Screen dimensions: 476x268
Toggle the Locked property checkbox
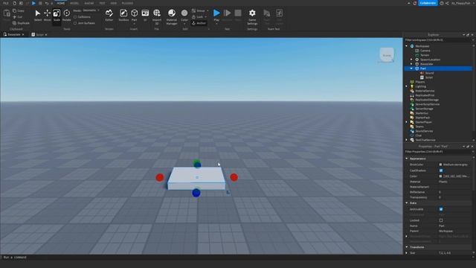[x=441, y=220]
